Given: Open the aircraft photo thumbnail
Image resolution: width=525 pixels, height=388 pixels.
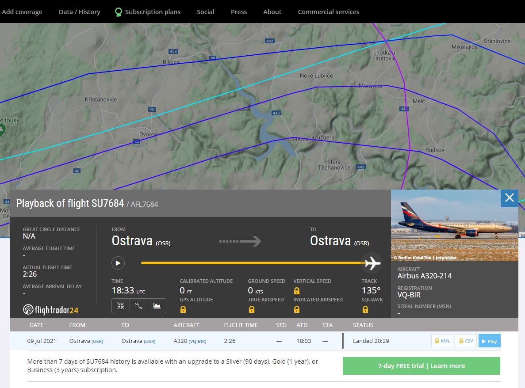Looking at the screenshot, I should [x=454, y=225].
